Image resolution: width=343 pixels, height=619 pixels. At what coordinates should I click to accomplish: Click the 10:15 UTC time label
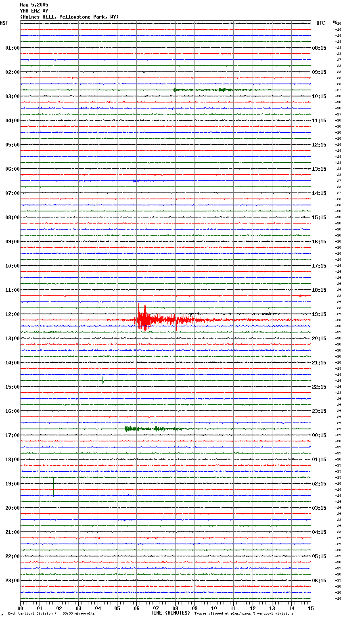[x=319, y=96]
